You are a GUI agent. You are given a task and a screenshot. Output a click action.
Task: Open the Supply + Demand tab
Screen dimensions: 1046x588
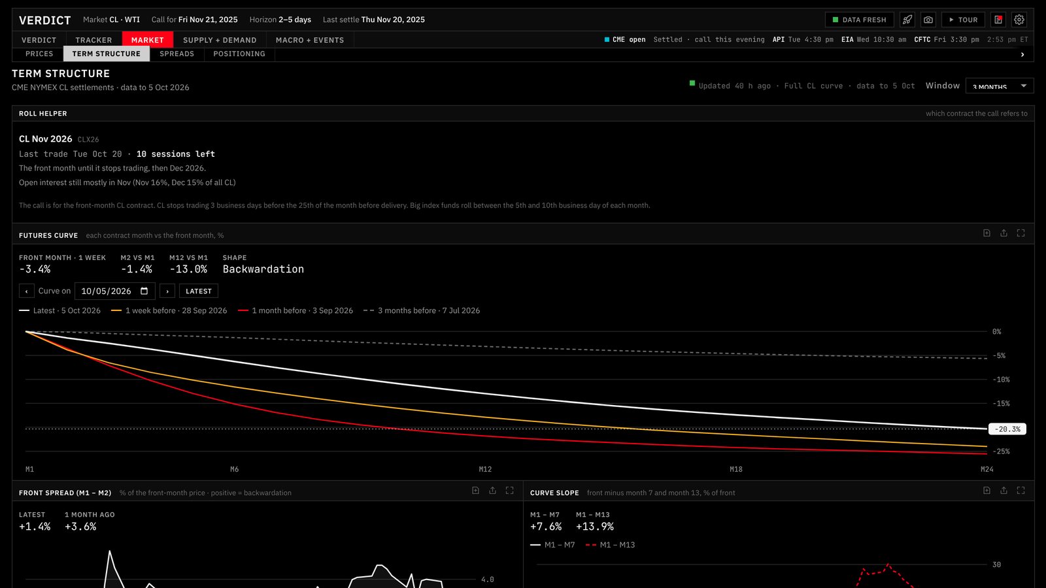coord(220,40)
